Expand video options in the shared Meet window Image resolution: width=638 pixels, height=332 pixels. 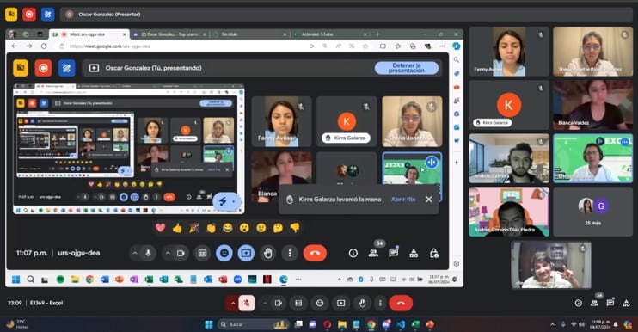[167, 253]
